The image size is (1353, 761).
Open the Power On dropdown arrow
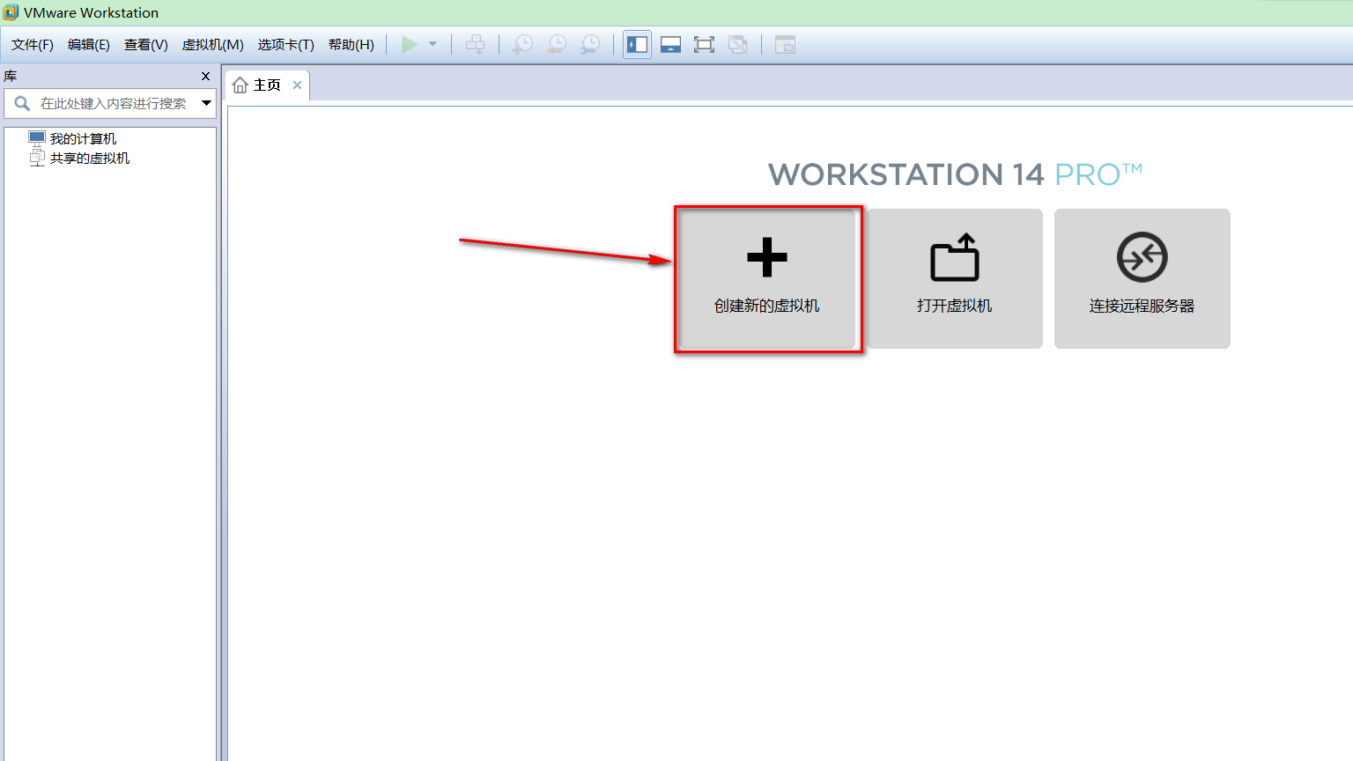coord(431,44)
